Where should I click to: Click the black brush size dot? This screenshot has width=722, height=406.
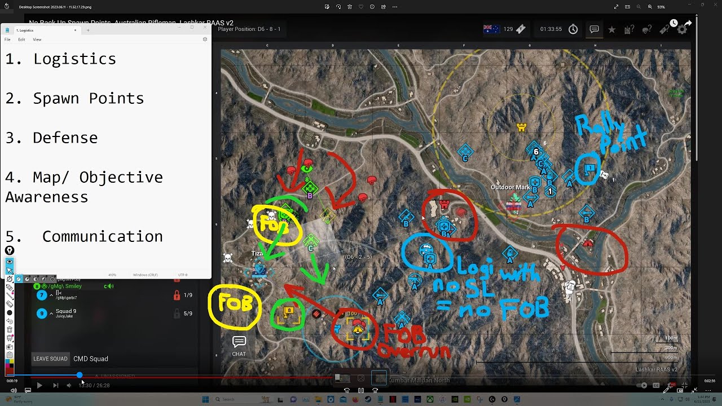[10, 313]
